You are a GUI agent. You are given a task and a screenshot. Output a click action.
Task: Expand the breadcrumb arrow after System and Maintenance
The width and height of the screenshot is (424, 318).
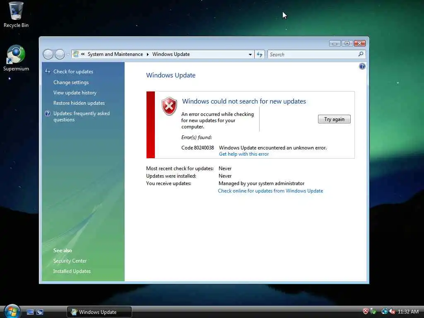(x=148, y=54)
